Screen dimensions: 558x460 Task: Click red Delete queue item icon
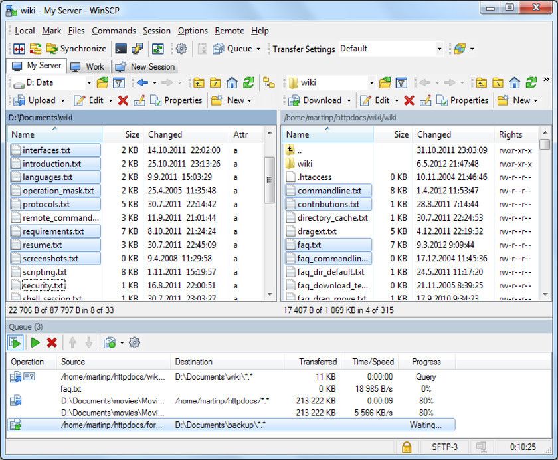point(52,343)
